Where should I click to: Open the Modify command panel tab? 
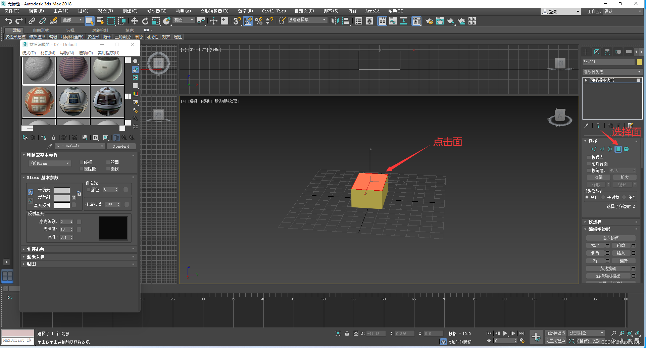pyautogui.click(x=596, y=52)
